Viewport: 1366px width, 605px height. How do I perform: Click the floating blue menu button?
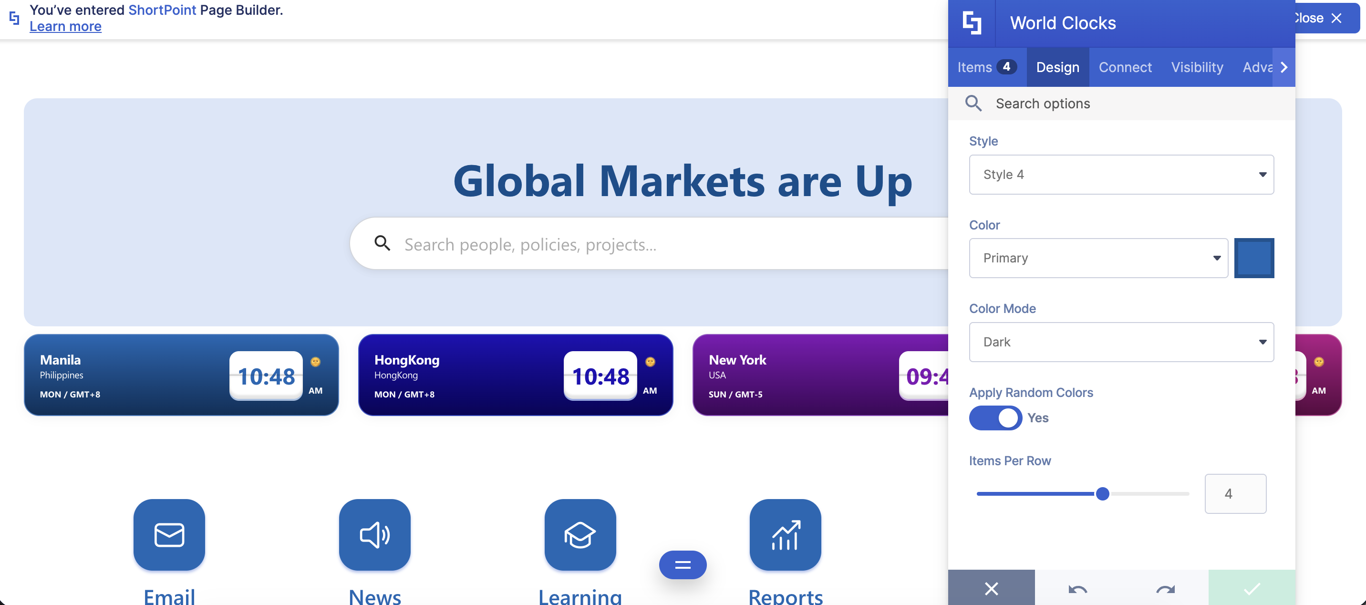point(683,564)
